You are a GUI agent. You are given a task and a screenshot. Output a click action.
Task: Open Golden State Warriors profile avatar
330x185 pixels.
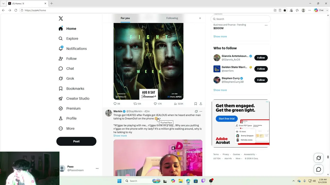217,69
